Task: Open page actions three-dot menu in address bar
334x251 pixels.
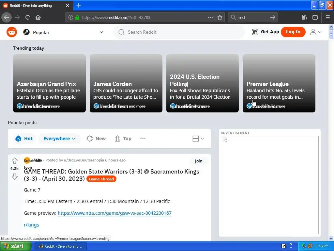Action: 210,17
